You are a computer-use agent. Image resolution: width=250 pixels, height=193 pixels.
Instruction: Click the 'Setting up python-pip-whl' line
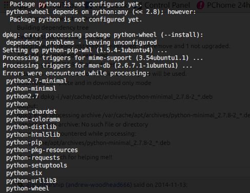(x=85, y=50)
